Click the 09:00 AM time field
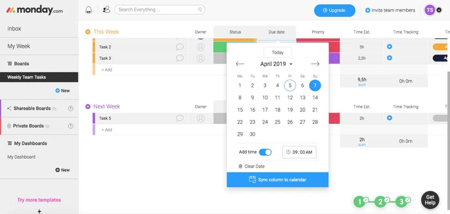 pyautogui.click(x=299, y=152)
